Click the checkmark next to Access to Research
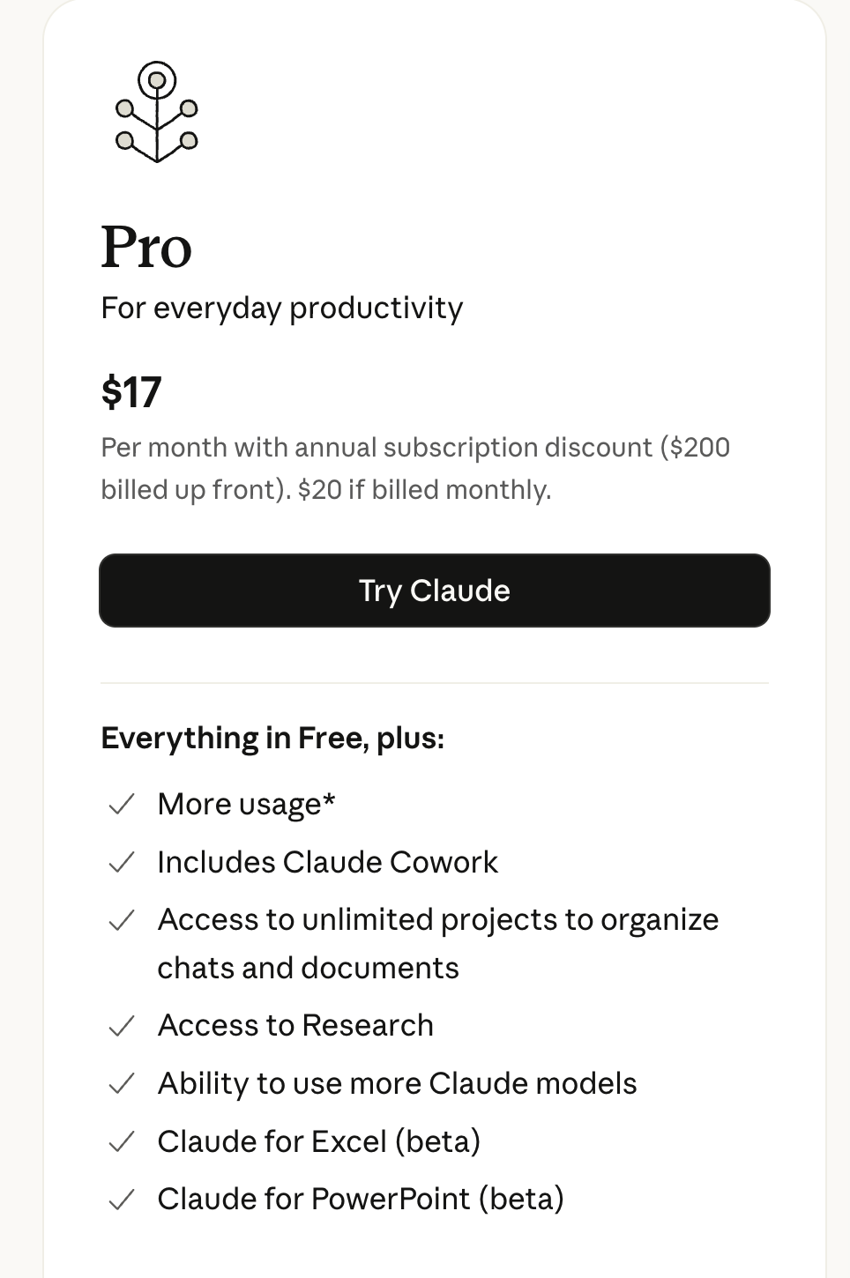The height and width of the screenshot is (1278, 850). pyautogui.click(x=121, y=1026)
